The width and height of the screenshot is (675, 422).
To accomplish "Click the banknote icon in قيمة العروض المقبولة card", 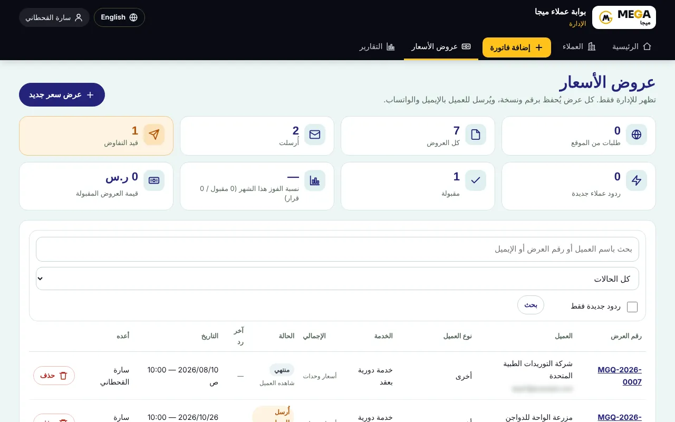I will pyautogui.click(x=154, y=180).
